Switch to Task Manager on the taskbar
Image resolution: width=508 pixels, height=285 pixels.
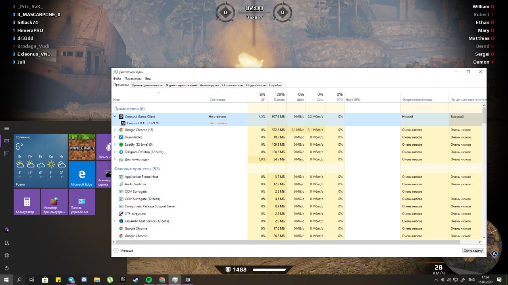click(175, 279)
